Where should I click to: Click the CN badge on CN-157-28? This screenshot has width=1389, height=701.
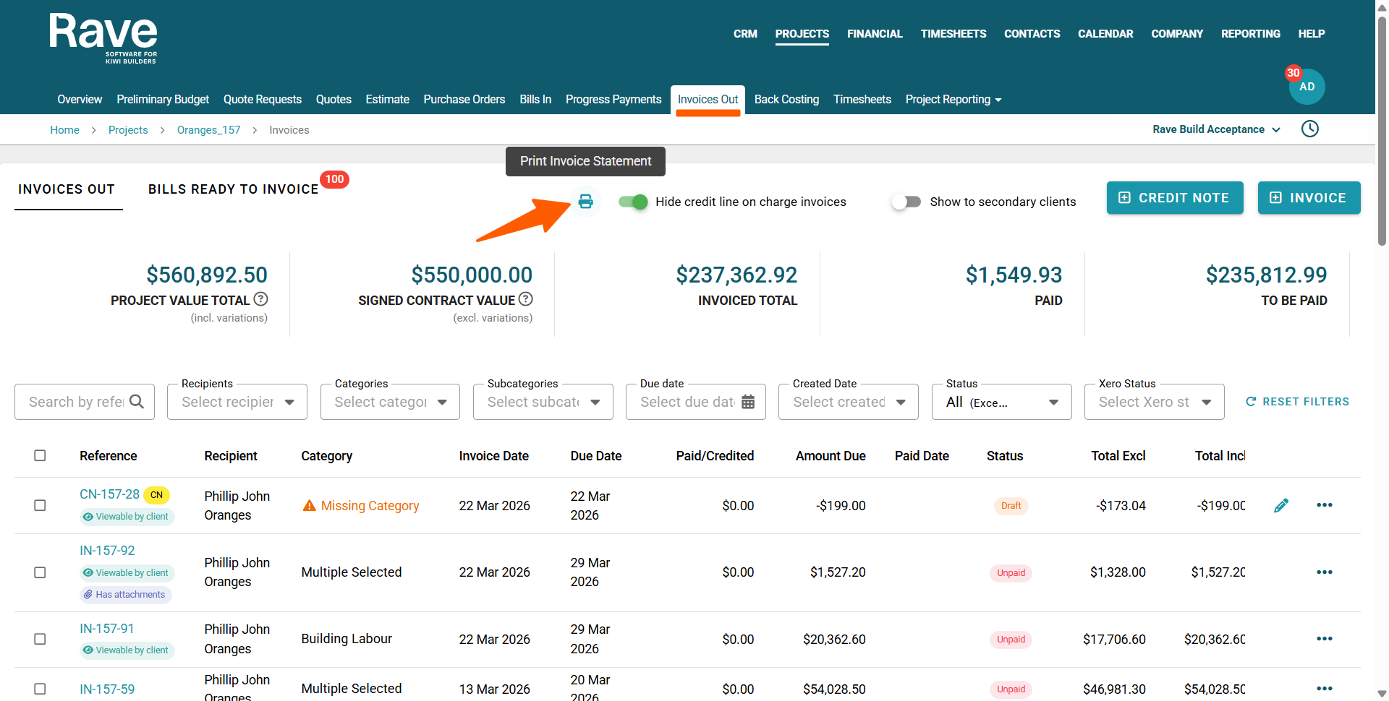click(x=156, y=495)
